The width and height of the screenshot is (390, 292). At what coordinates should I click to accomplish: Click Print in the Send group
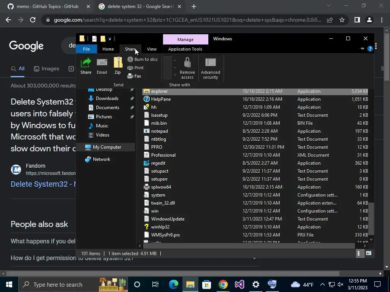(136, 68)
